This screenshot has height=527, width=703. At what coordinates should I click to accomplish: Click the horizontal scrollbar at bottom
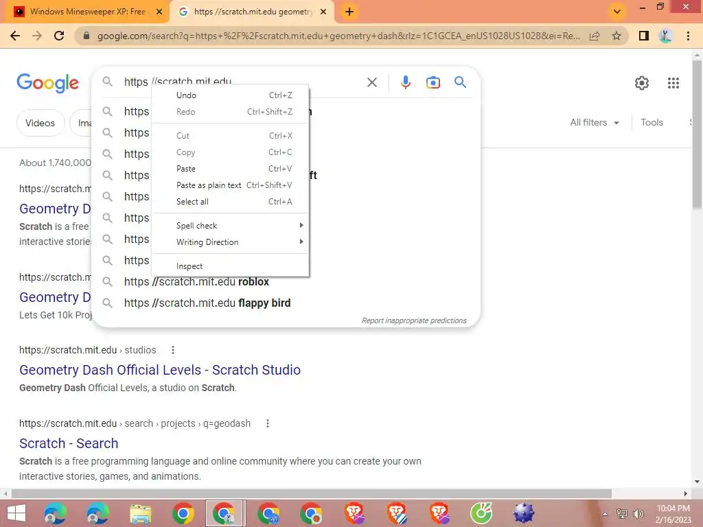click(312, 493)
